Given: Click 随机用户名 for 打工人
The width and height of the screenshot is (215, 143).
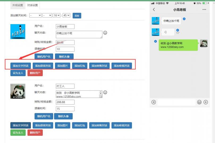Looking at the screenshot, I should 44,116.
